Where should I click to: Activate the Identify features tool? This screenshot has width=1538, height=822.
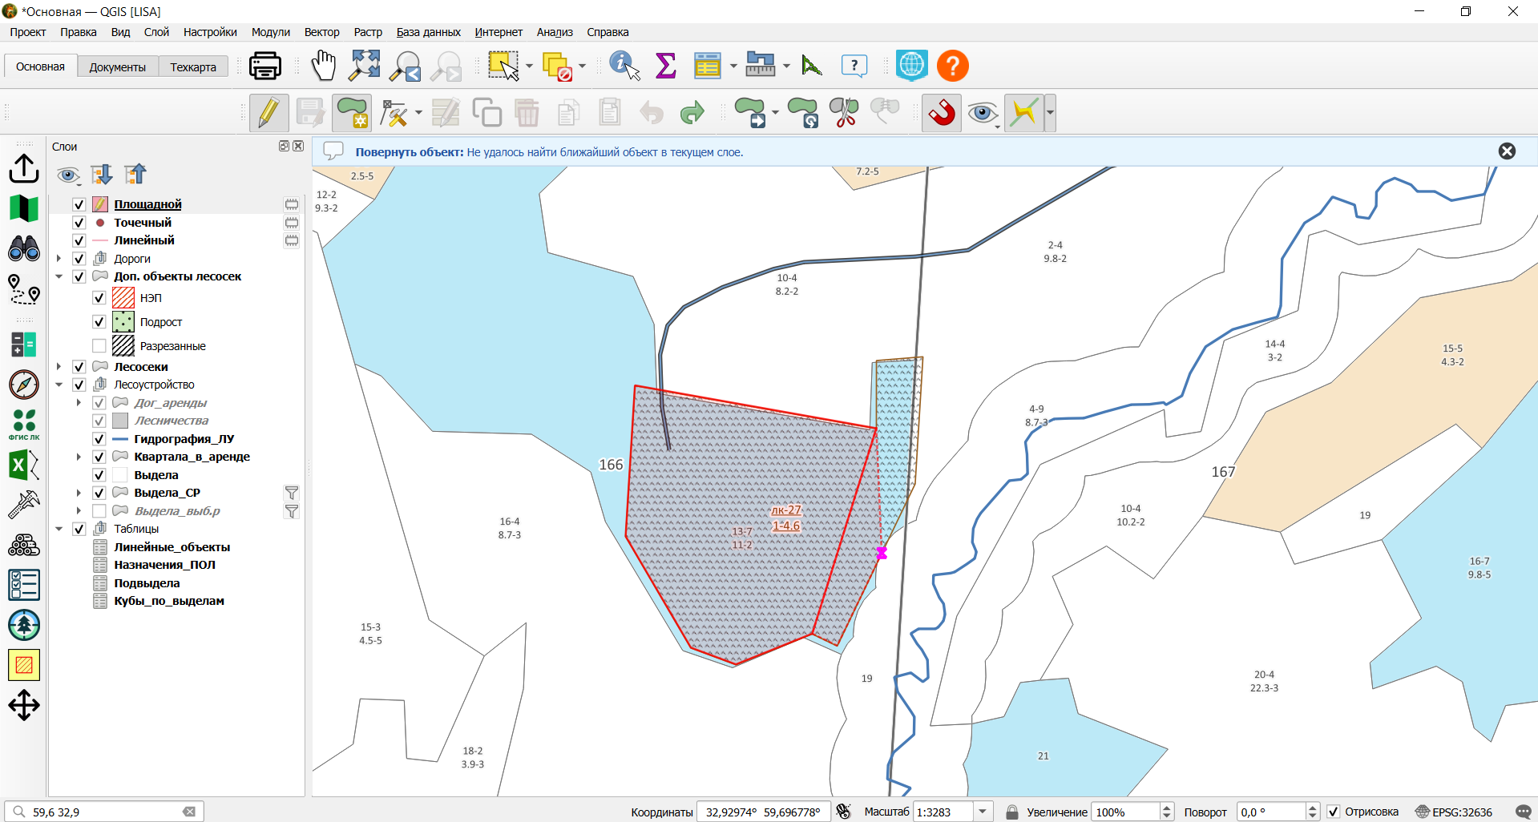(624, 66)
